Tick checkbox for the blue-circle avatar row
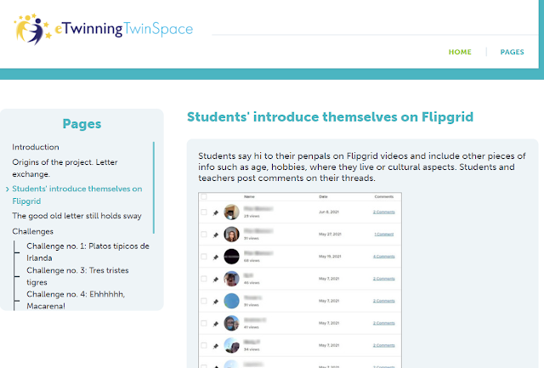 tap(204, 301)
